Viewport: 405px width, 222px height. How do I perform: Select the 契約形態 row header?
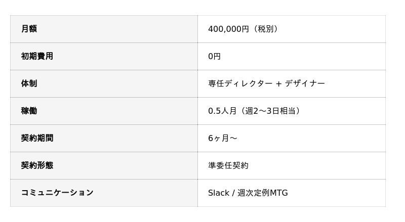37,166
